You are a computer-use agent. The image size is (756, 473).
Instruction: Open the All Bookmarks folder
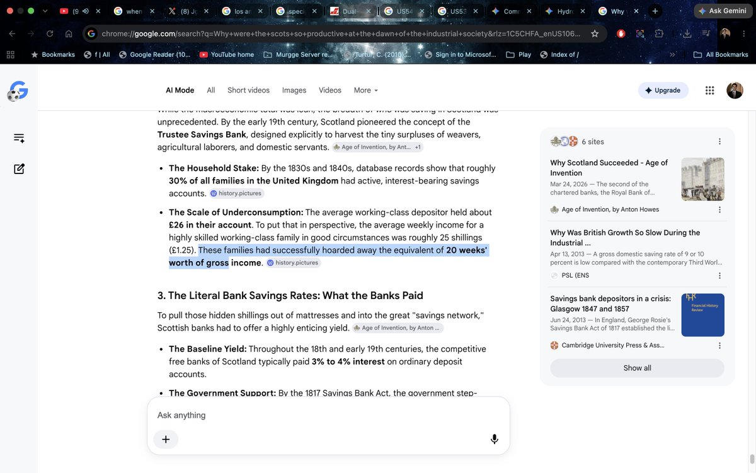click(721, 55)
